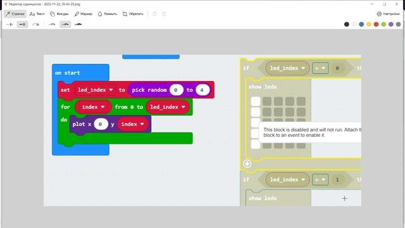Select the Обрезать crop tool
This screenshot has height=228, width=405.
133,14
